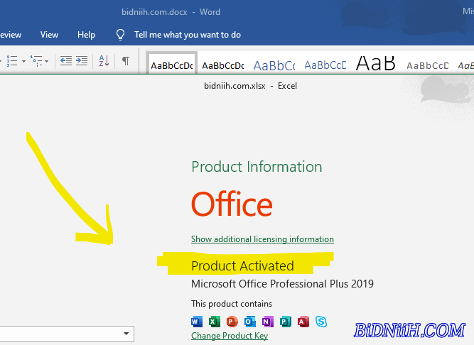Expand the numbering list dropdown arrow
The width and height of the screenshot is (474, 345).
pos(23,61)
